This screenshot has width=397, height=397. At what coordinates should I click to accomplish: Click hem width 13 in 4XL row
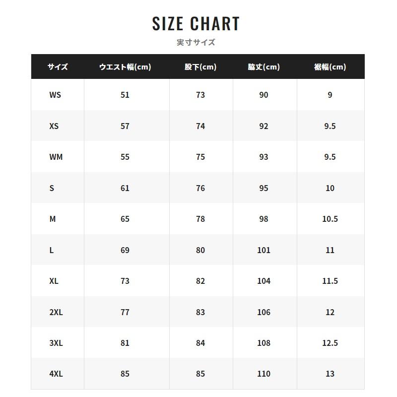click(x=330, y=374)
